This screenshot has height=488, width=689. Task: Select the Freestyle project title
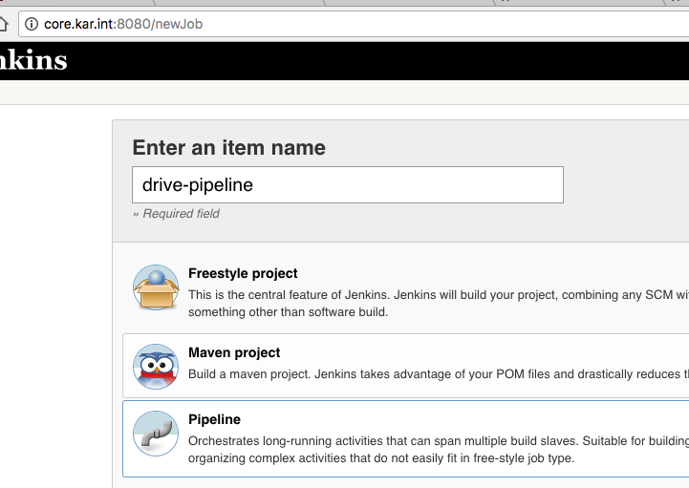[x=243, y=273]
